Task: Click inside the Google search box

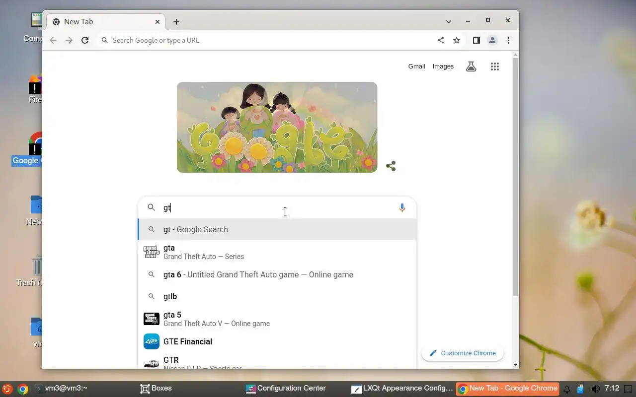Action: pyautogui.click(x=277, y=208)
